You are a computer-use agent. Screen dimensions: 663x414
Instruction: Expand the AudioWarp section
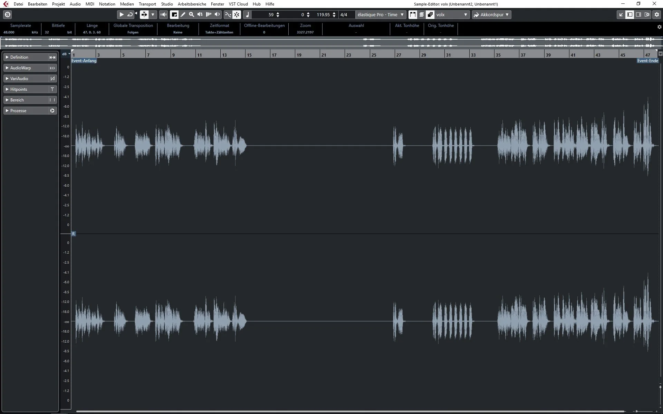coord(30,68)
